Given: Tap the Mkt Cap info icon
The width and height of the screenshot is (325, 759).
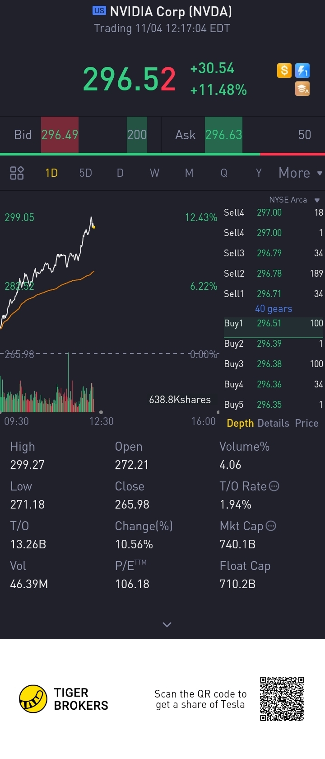Looking at the screenshot, I should [x=271, y=526].
